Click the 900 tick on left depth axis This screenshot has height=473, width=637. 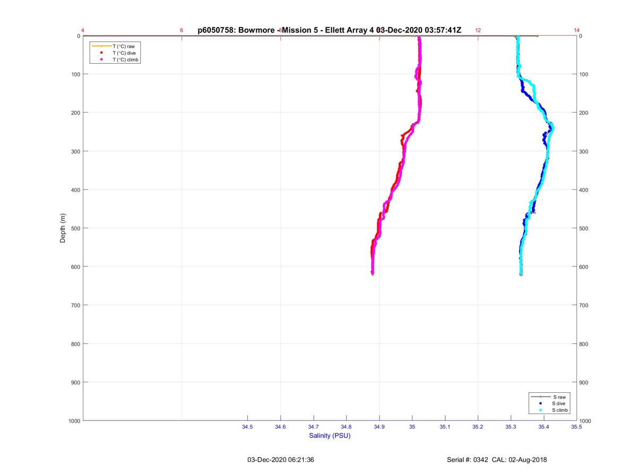(x=75, y=382)
